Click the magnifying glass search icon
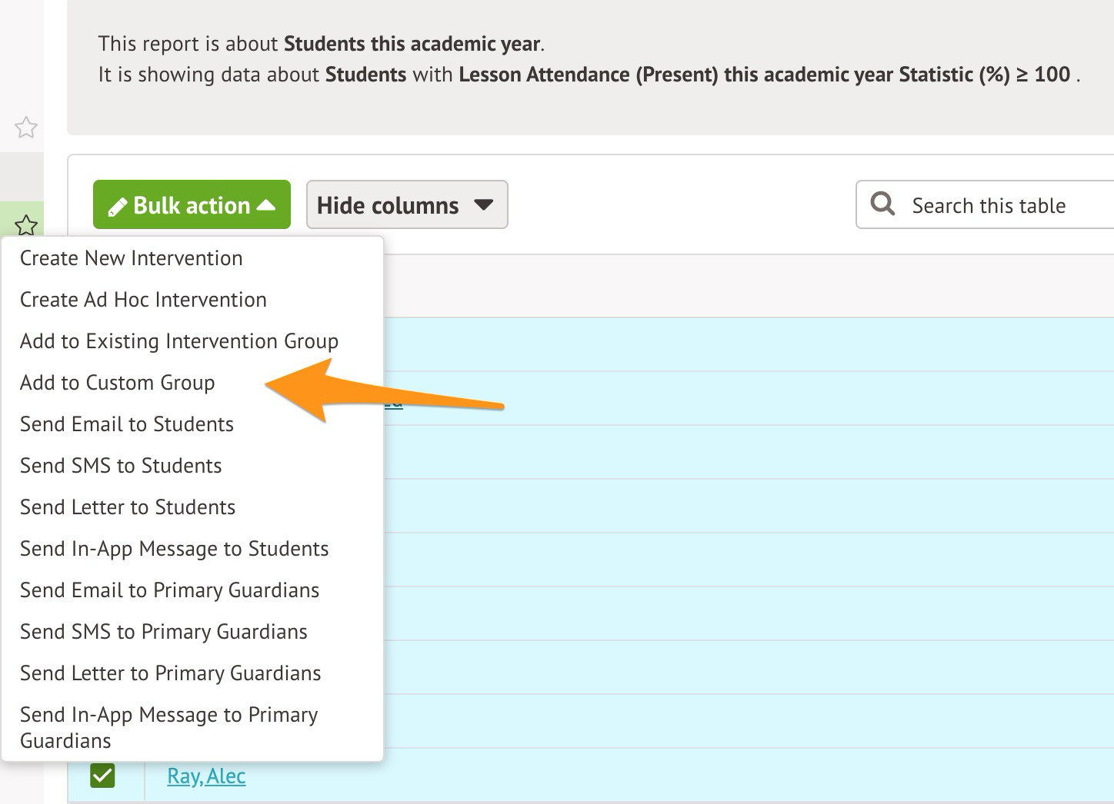 pyautogui.click(x=882, y=204)
